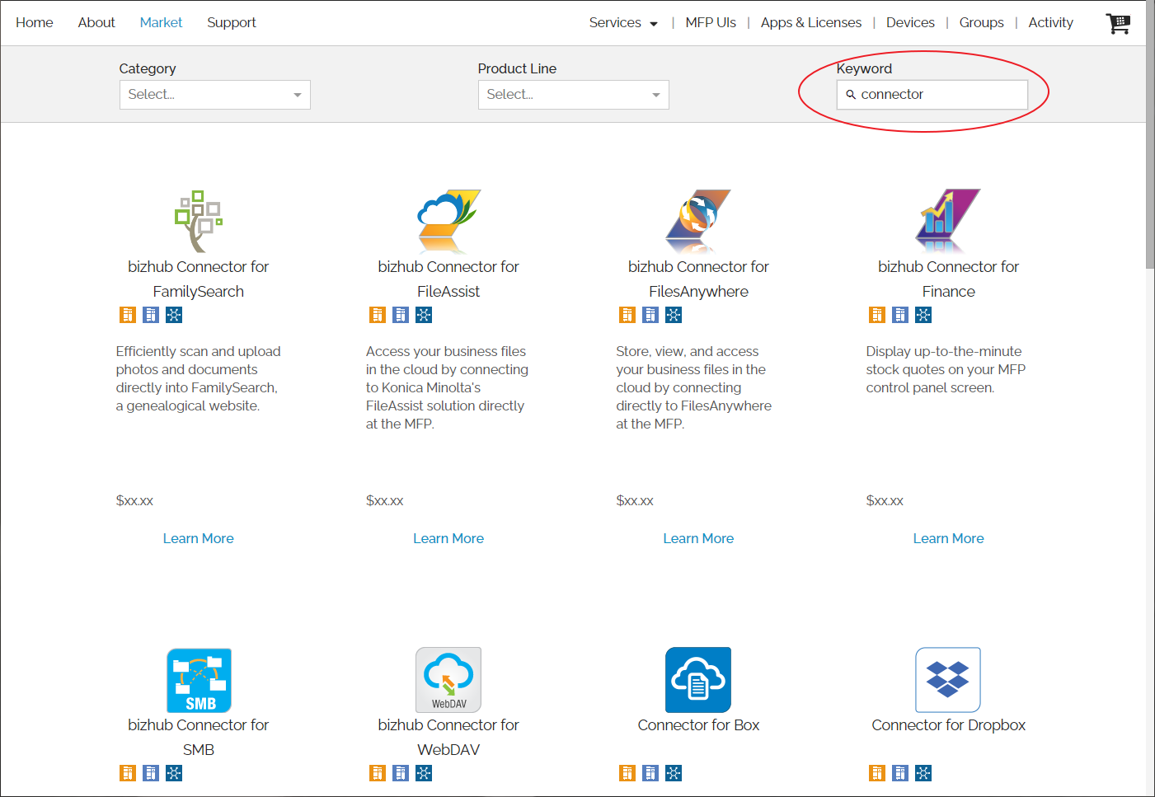Open the About page

96,23
